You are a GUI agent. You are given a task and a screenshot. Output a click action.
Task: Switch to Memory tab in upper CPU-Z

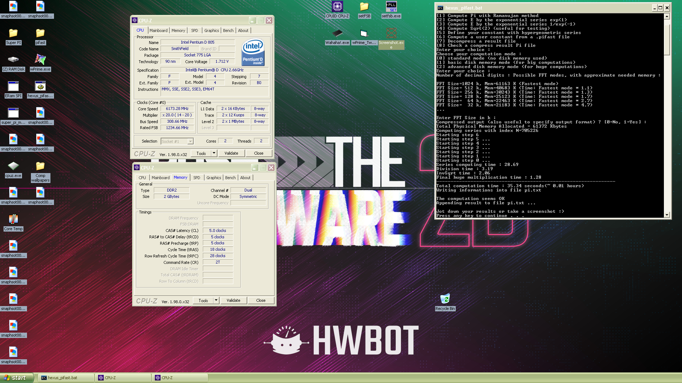178,30
